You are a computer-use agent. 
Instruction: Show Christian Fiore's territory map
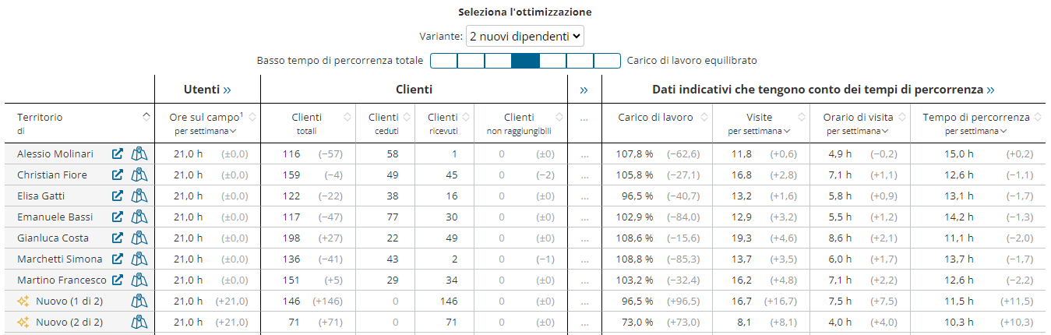point(139,175)
